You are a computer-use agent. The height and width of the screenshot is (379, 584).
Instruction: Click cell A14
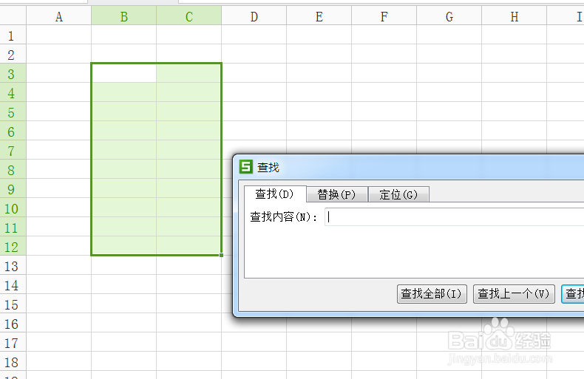click(x=59, y=284)
